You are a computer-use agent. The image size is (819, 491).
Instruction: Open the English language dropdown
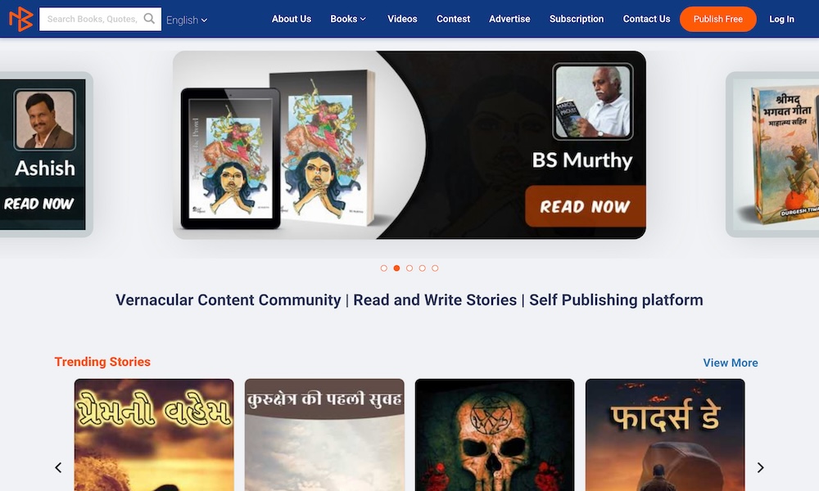coord(187,20)
